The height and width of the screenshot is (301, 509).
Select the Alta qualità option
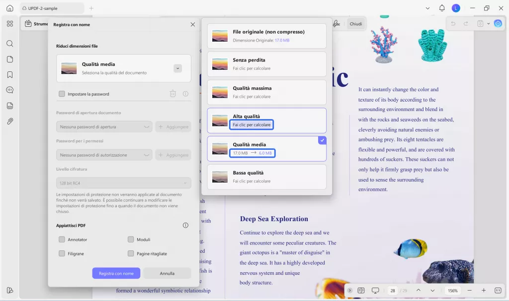pos(267,120)
